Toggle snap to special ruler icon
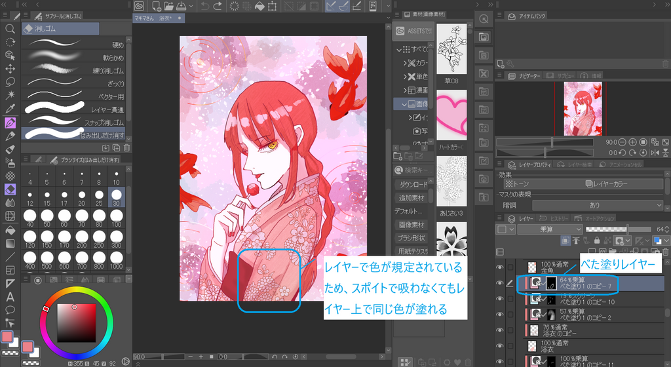Viewport: 671px width, 367px height. (343, 6)
